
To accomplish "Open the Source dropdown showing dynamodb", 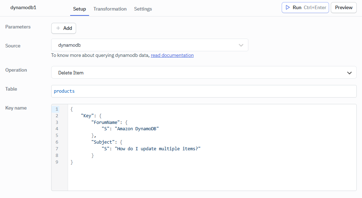I will click(x=149, y=45).
